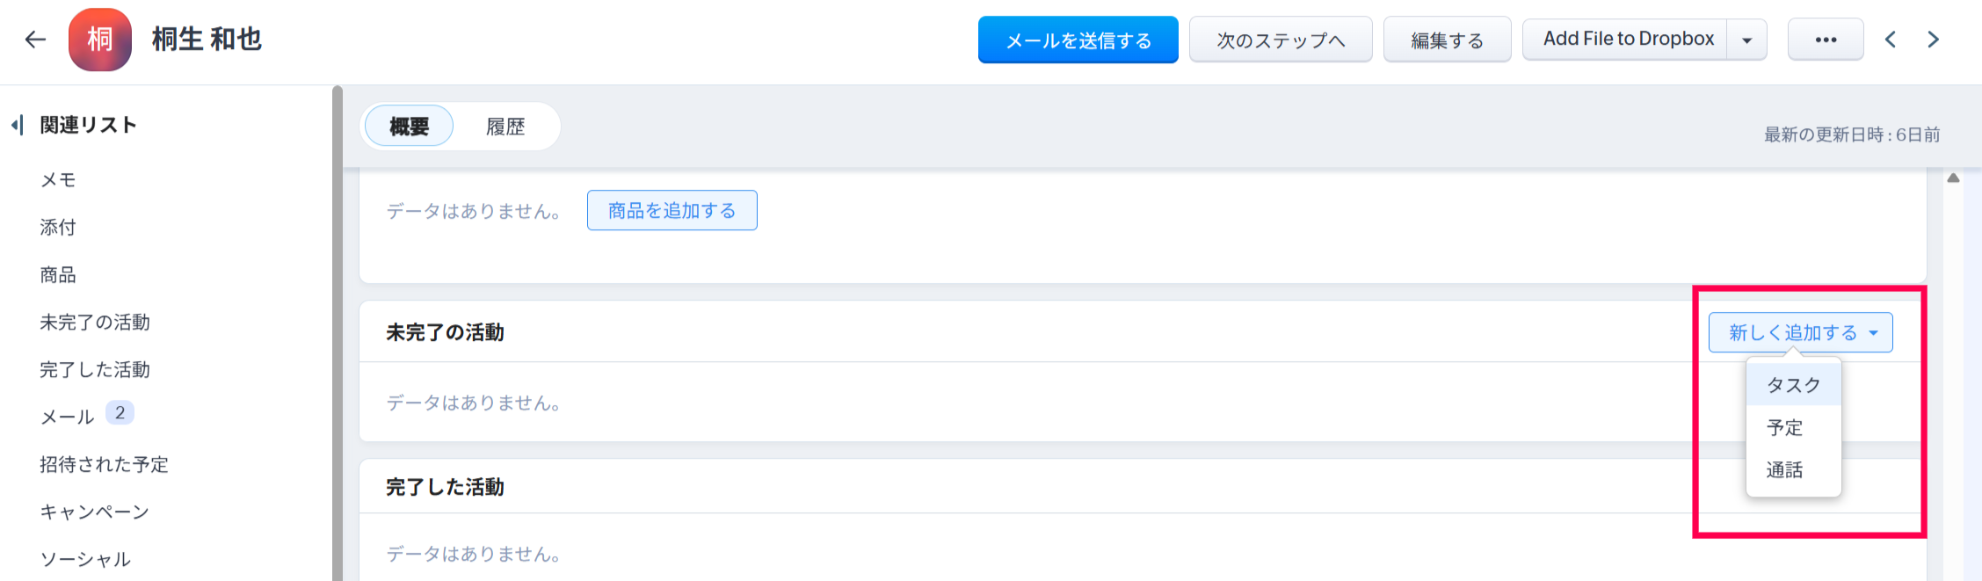Image resolution: width=1982 pixels, height=581 pixels.
Task: Click the scrollbar up arrow
Action: coord(1953,178)
